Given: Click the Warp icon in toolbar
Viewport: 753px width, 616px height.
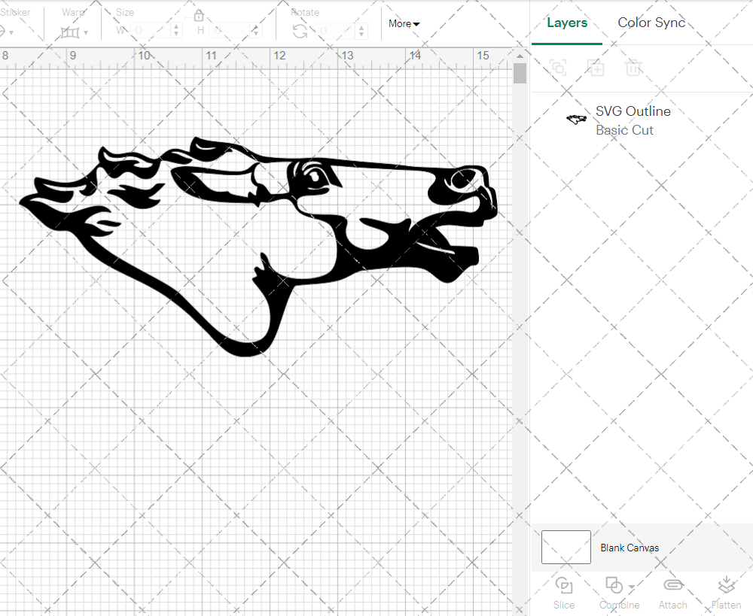Looking at the screenshot, I should click(70, 32).
